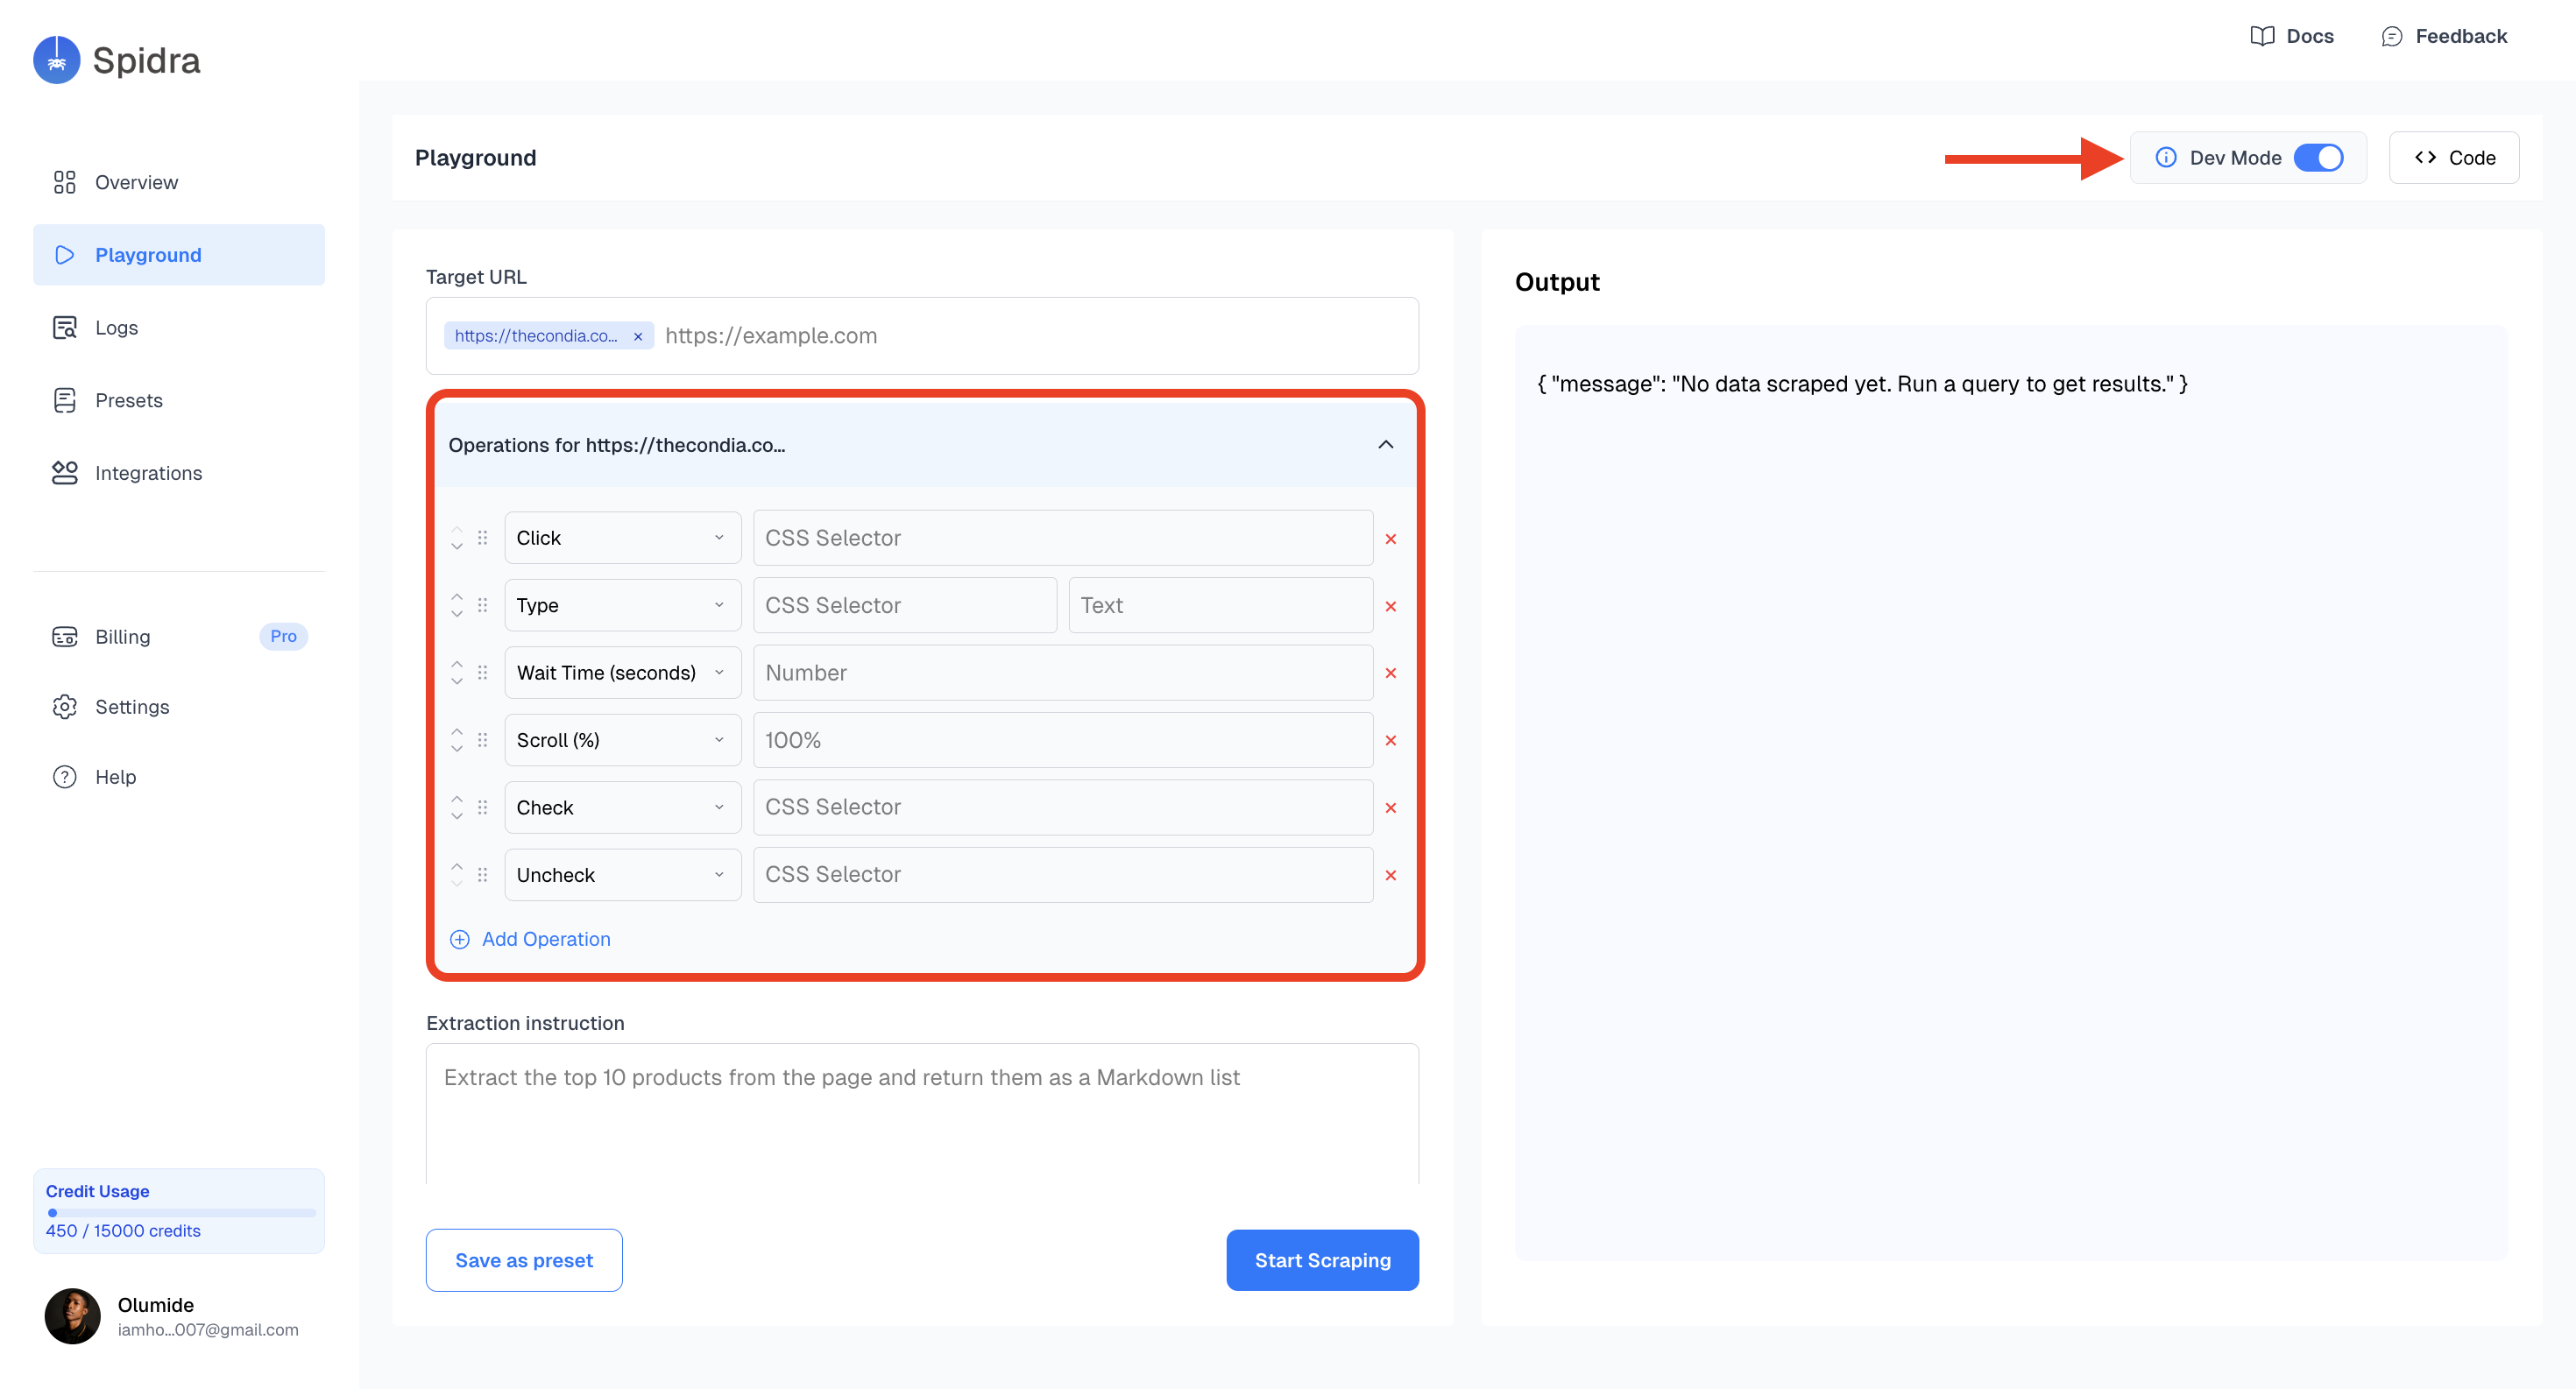Click the drag handle of Type operation

coord(483,605)
